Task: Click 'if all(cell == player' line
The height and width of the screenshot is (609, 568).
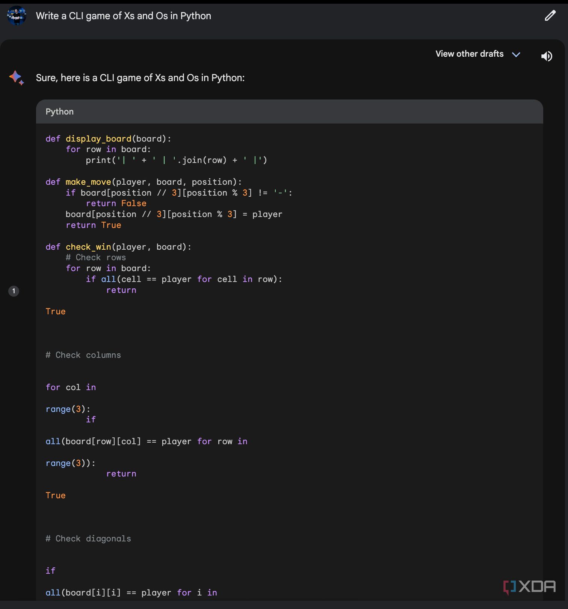Action: pos(184,279)
